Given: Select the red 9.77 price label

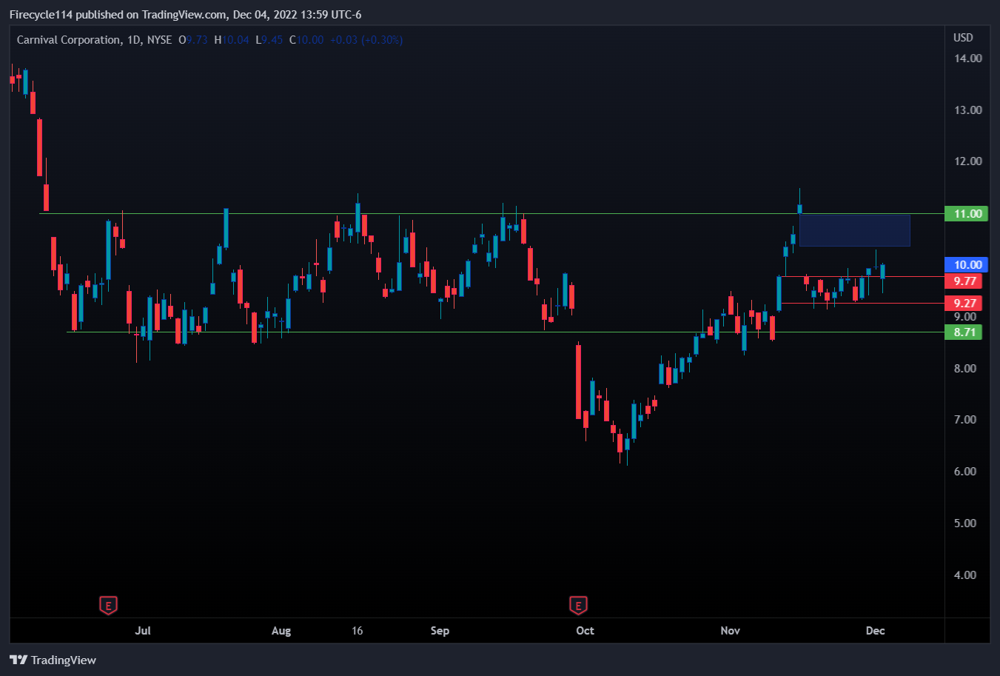Looking at the screenshot, I should (x=964, y=281).
